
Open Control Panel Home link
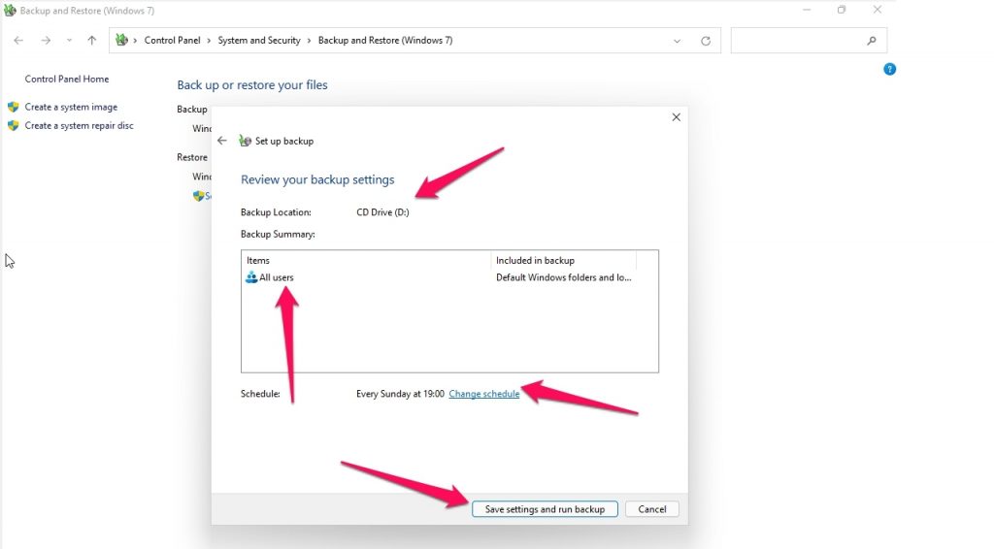coord(67,80)
